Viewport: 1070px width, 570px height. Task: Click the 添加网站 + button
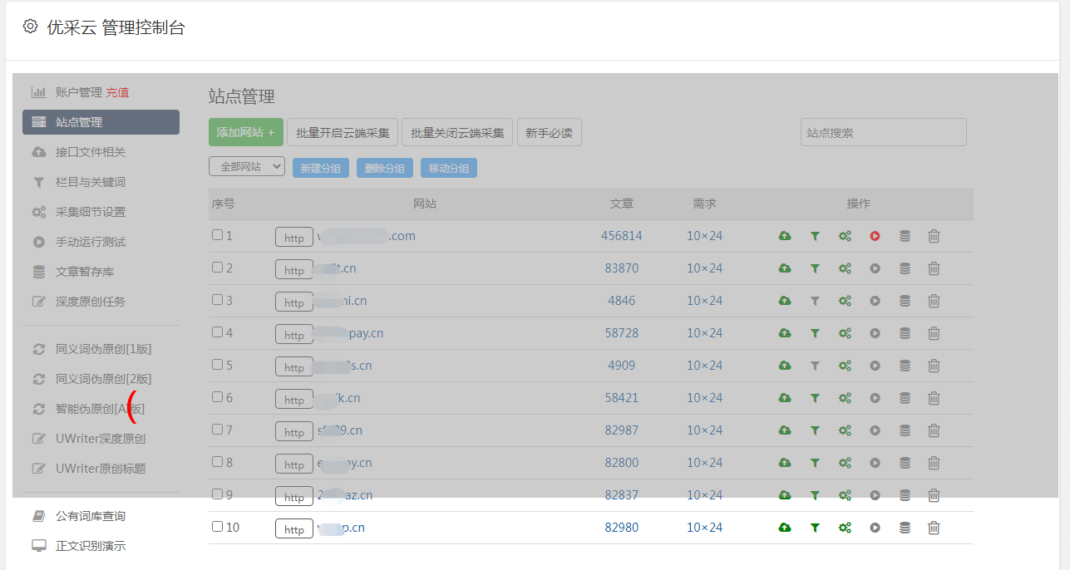click(246, 132)
